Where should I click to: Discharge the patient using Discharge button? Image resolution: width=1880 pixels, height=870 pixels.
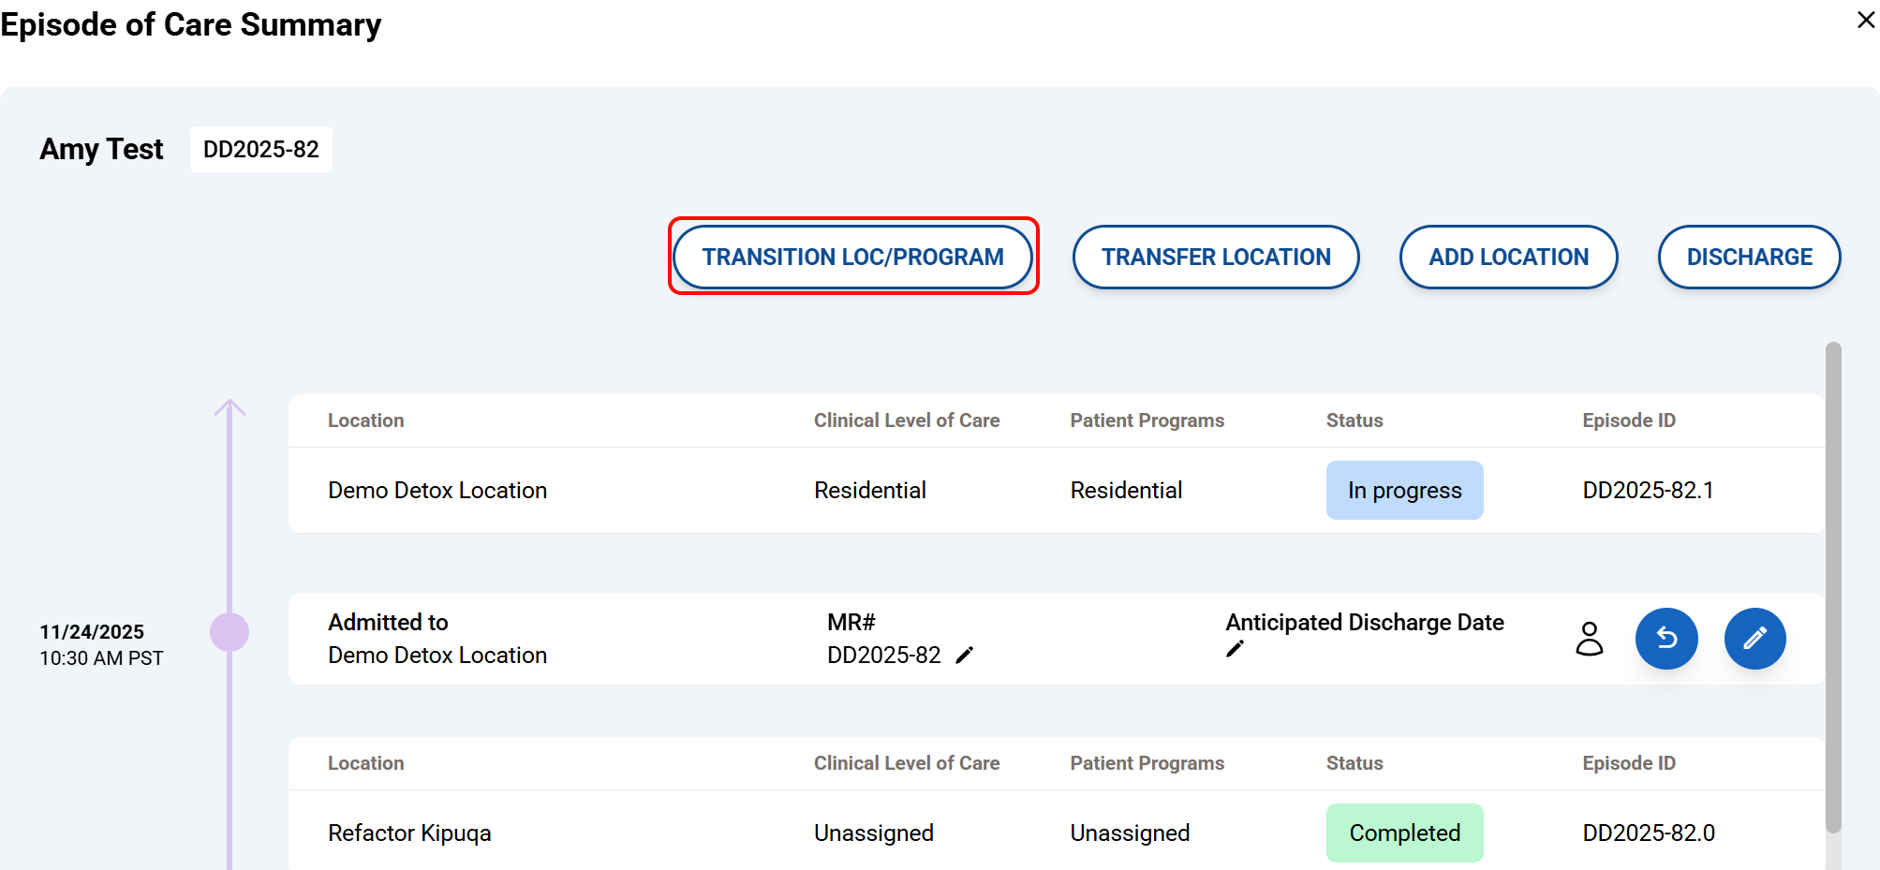[1748, 257]
